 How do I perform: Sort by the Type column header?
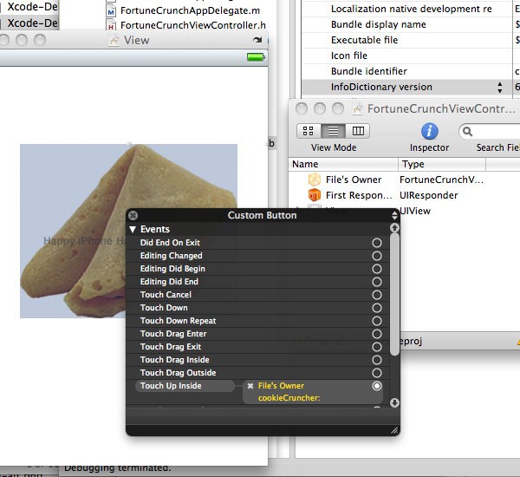442,164
